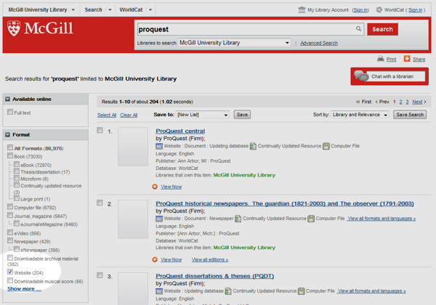
Task: Check the eBook filter
Action: [17, 164]
